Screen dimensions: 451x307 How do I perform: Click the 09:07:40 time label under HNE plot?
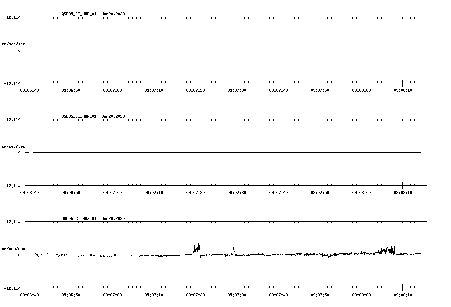point(278,90)
